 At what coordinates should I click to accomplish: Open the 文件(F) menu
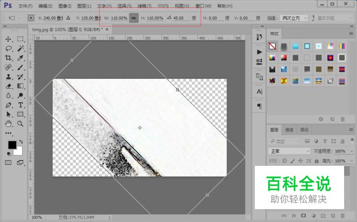click(x=25, y=6)
